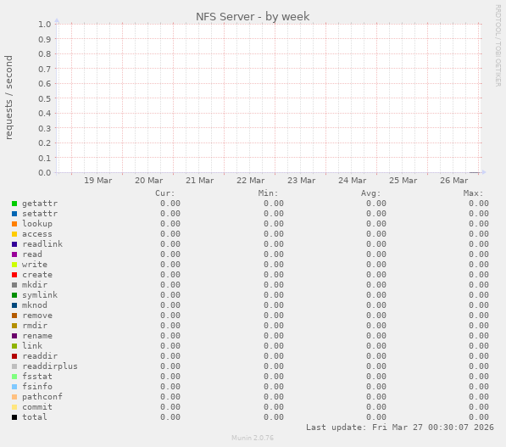
Task: Click the mkdir Min value 0.00
Action: 273,285
